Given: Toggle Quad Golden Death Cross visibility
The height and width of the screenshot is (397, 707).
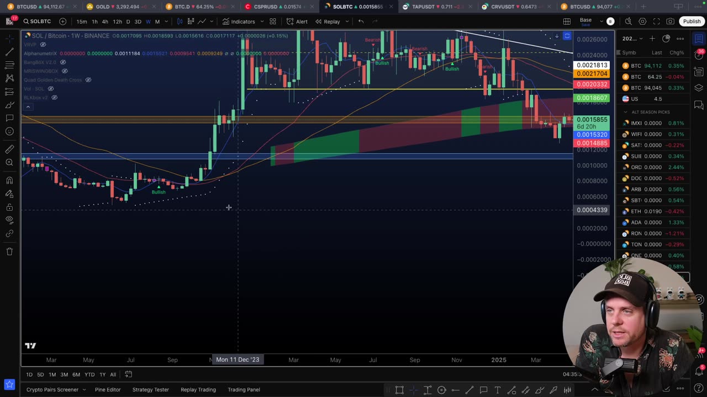Looking at the screenshot, I should (88, 80).
